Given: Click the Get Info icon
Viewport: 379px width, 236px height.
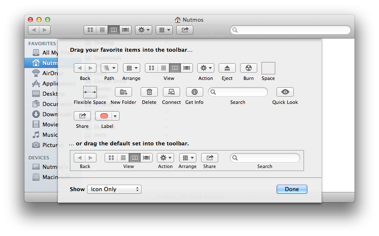Looking at the screenshot, I should pyautogui.click(x=194, y=92).
